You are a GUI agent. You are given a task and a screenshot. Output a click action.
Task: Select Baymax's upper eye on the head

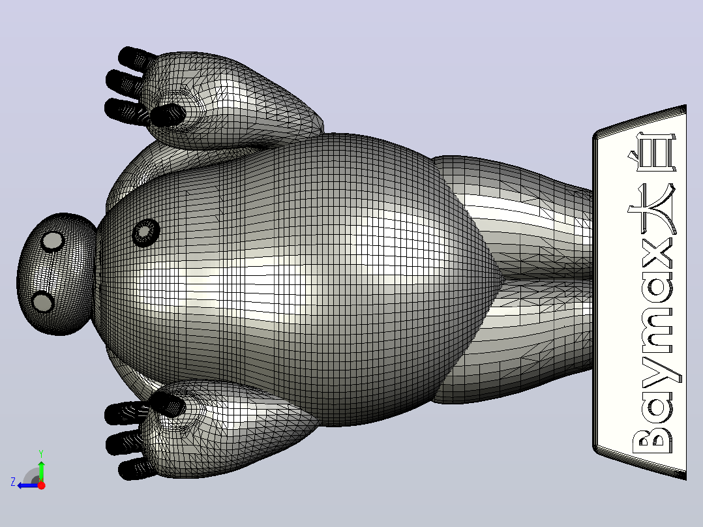52,241
